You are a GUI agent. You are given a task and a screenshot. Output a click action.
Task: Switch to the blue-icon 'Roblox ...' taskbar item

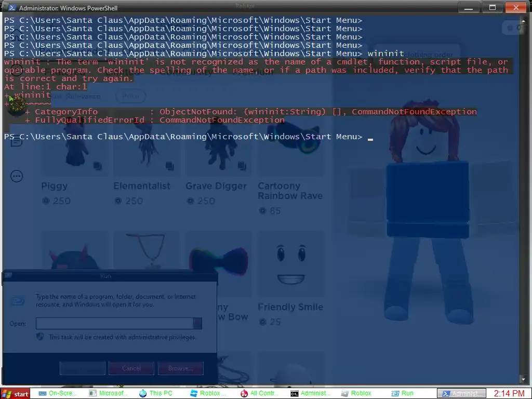click(208, 393)
